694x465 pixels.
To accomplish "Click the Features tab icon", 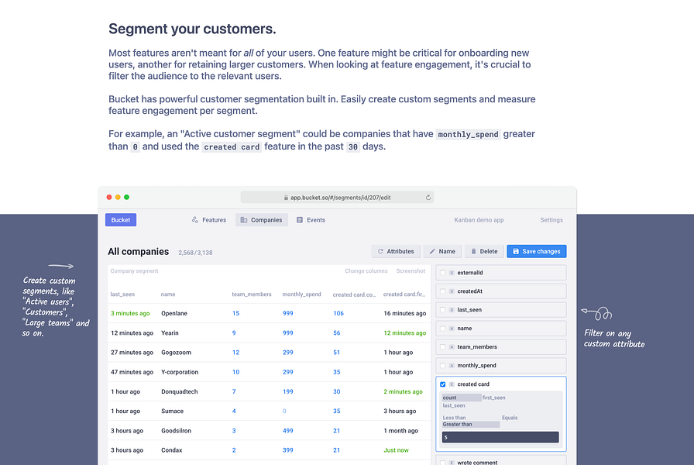I will coord(194,219).
